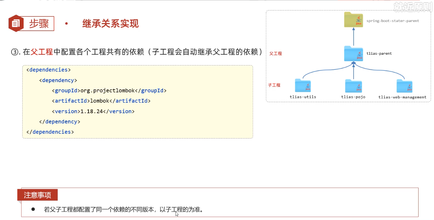
Task: Click the 父工程 label in the diagram
Action: pyautogui.click(x=276, y=53)
